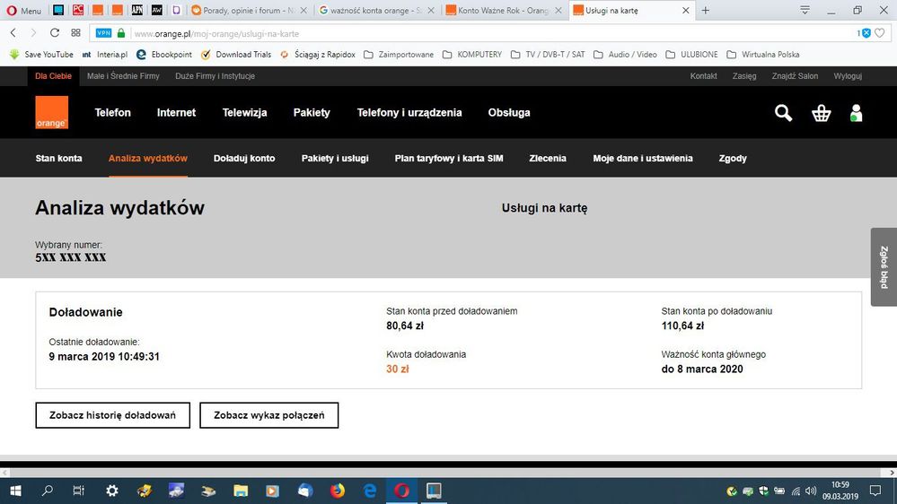Image resolution: width=897 pixels, height=504 pixels.
Task: Open Telefony i urządzenia menu item
Action: click(x=409, y=113)
